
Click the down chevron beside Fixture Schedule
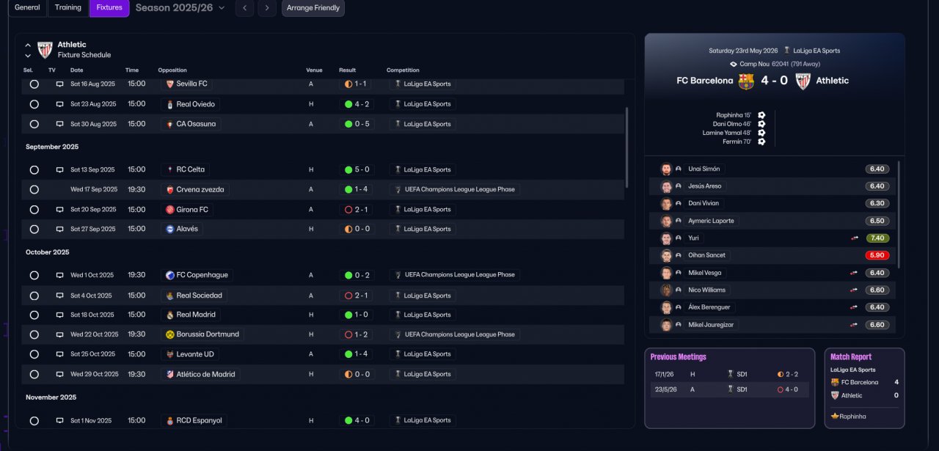point(28,56)
